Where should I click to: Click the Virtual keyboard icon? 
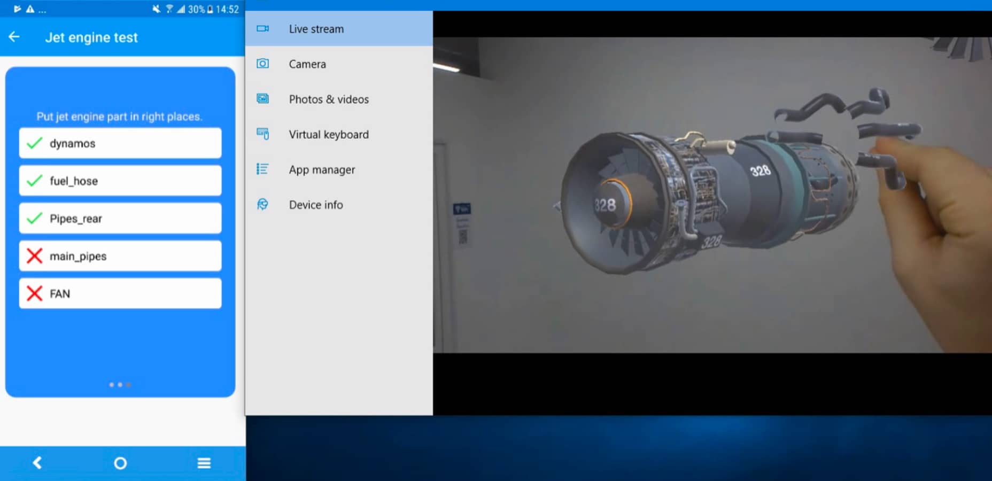[262, 134]
